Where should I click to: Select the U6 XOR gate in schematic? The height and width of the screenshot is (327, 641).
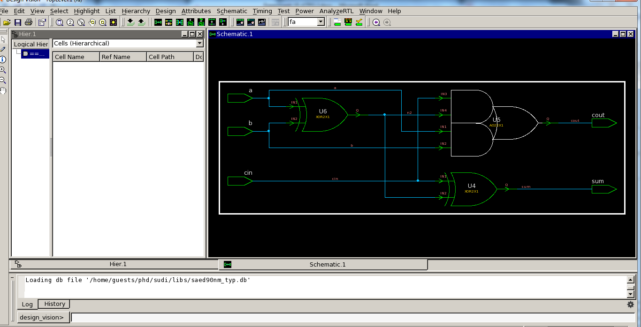pos(323,114)
